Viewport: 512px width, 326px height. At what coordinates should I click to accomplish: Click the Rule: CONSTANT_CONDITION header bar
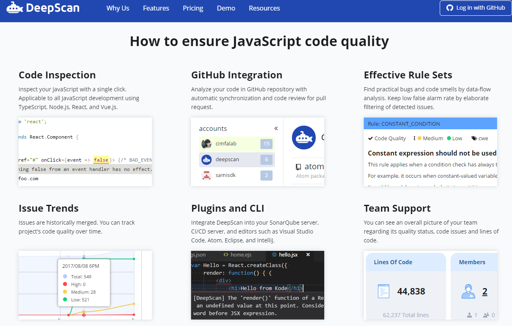click(430, 124)
